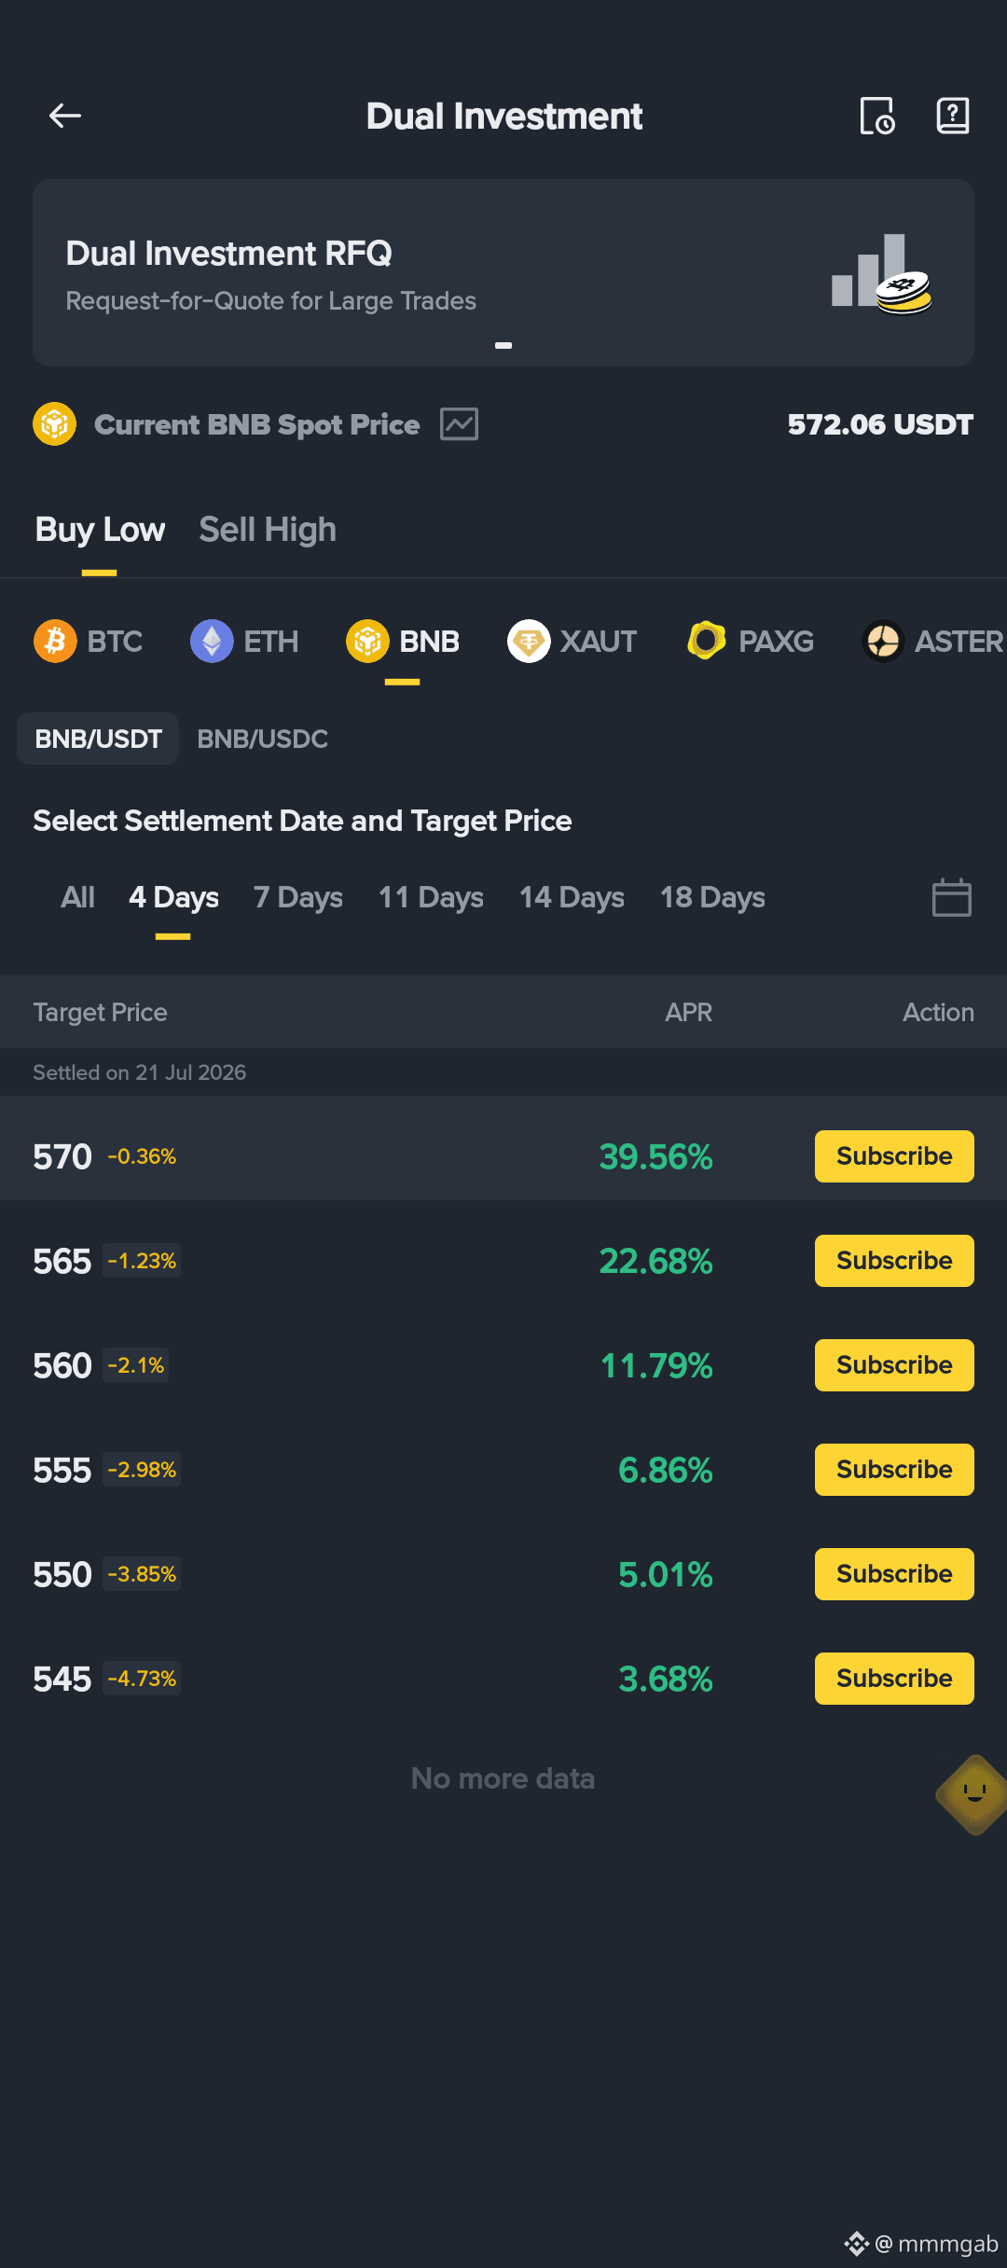The image size is (1007, 2268).
Task: Subscribe to 560 target price
Action: pos(894,1365)
